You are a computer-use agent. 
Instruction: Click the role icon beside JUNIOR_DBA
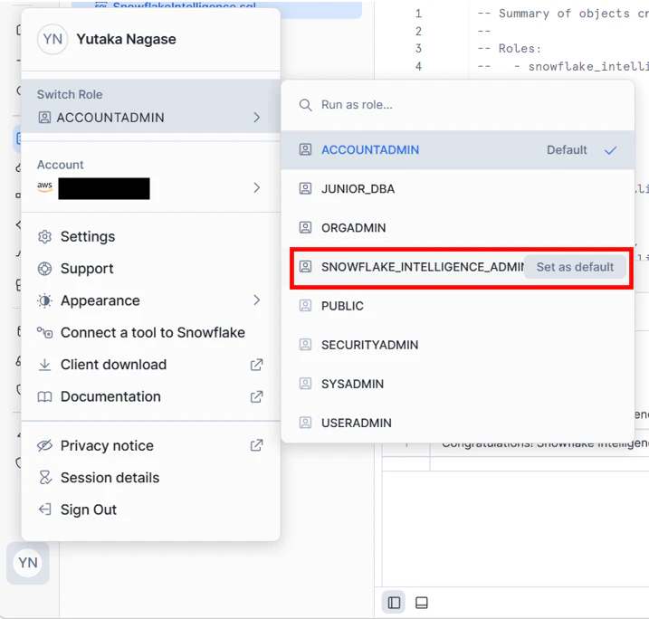pos(305,188)
